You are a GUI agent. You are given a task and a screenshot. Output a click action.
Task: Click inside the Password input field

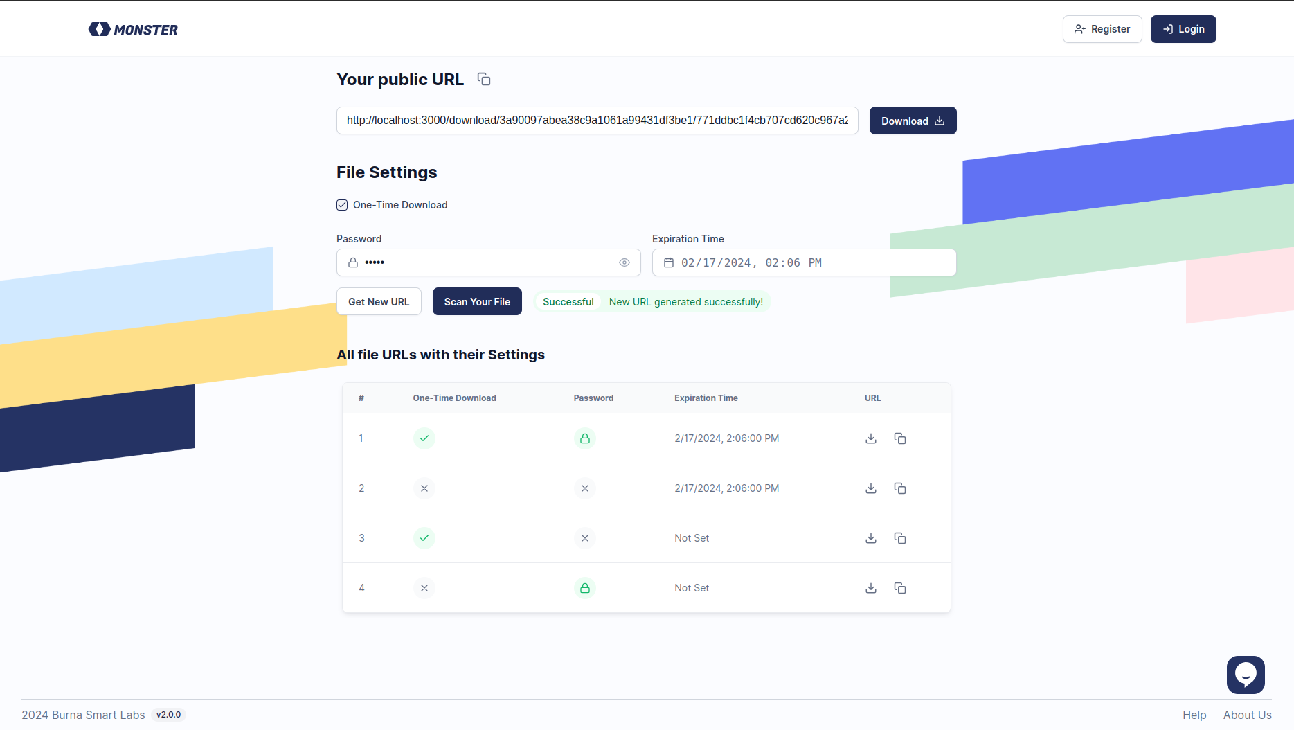pyautogui.click(x=488, y=262)
